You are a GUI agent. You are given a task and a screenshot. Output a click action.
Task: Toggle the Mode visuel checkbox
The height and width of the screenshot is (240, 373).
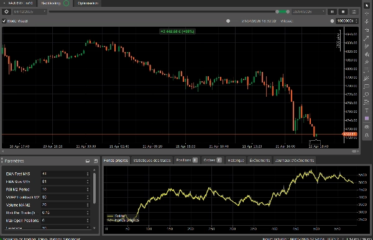(4, 21)
